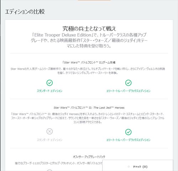Click the エディションの比較 page heading
The width and height of the screenshot is (178, 171).
pos(25,12)
